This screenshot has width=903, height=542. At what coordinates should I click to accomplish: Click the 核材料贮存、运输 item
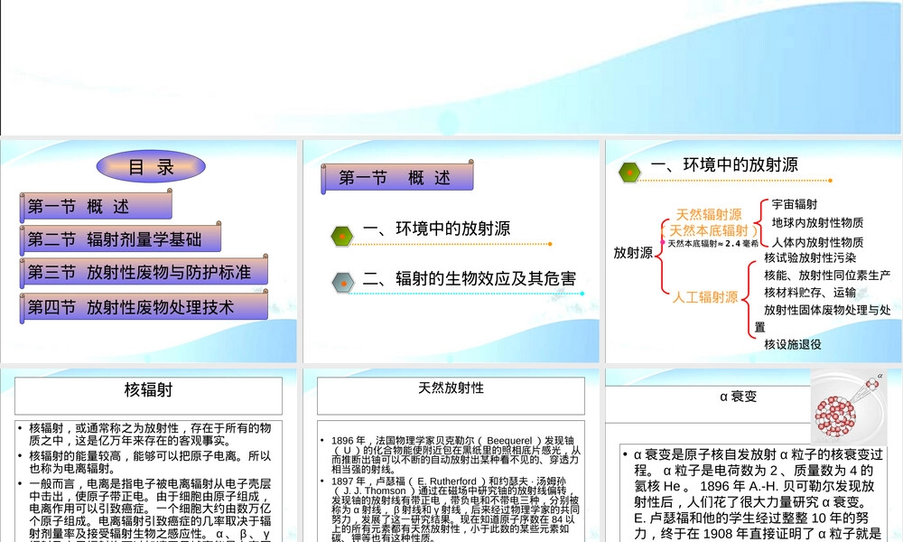pos(810,293)
